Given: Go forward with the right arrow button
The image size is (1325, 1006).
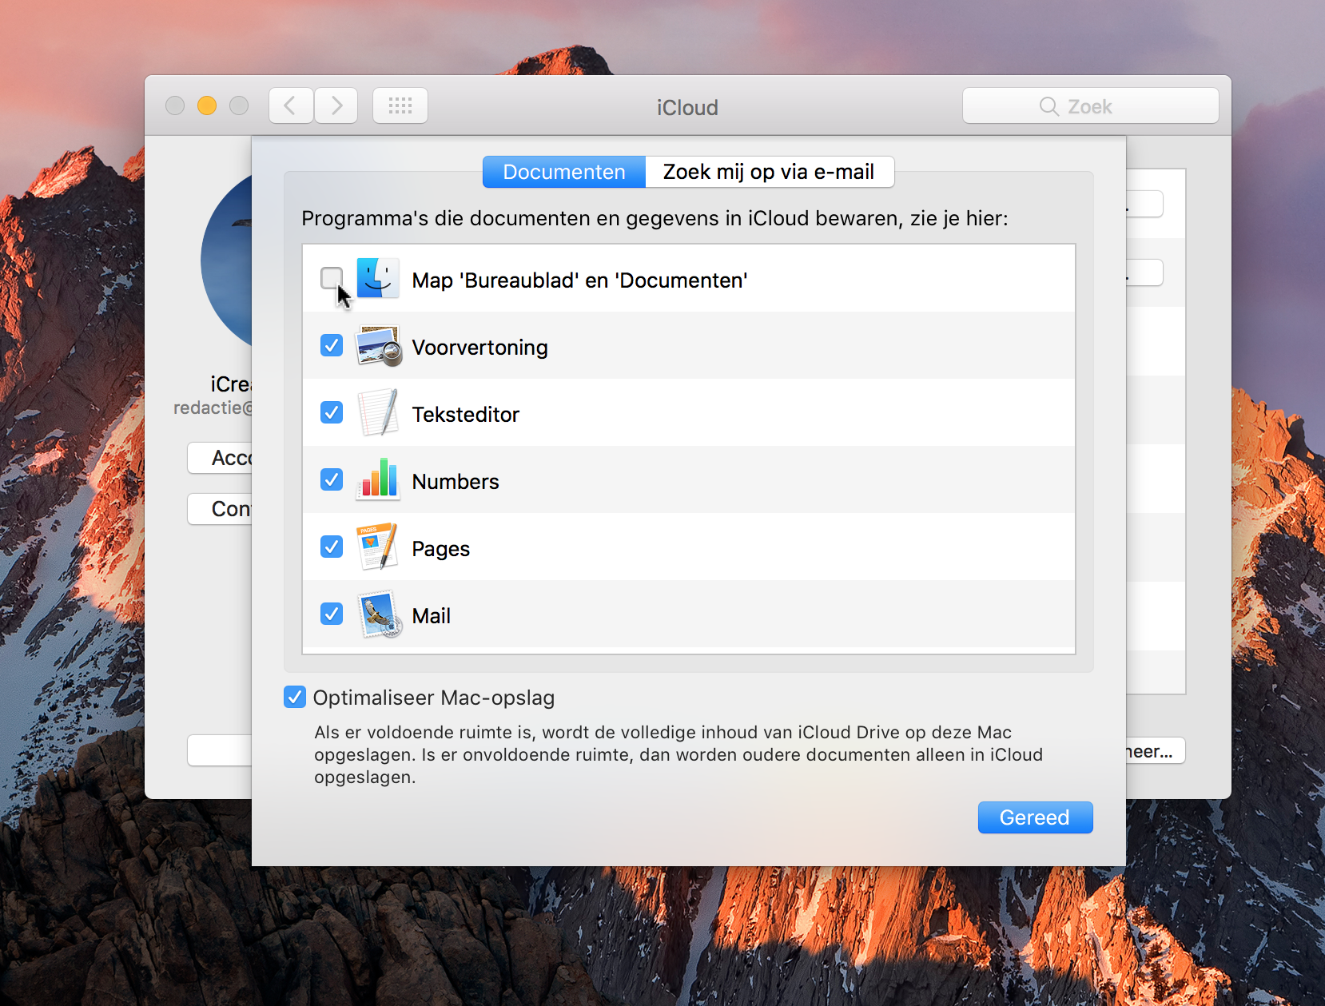Looking at the screenshot, I should [x=336, y=106].
